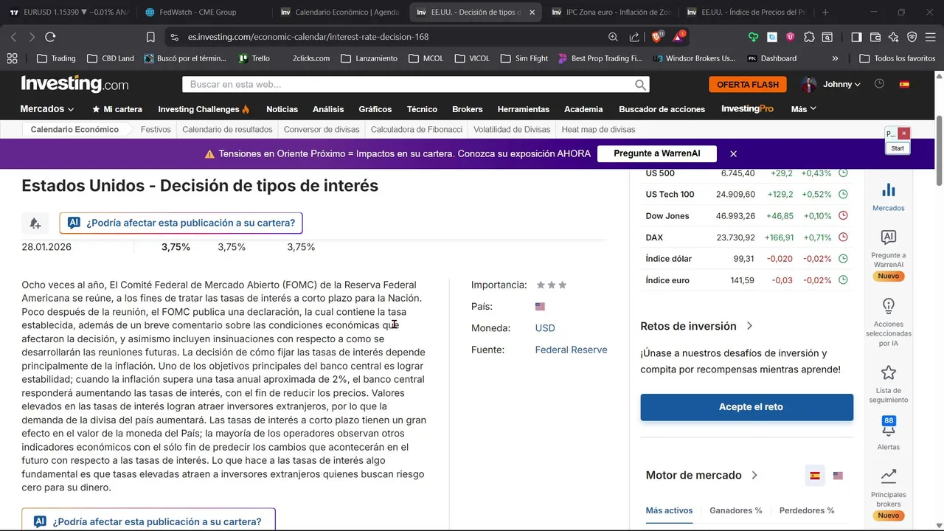
Task: Open Brave Rewards triangle icon
Action: (x=678, y=36)
